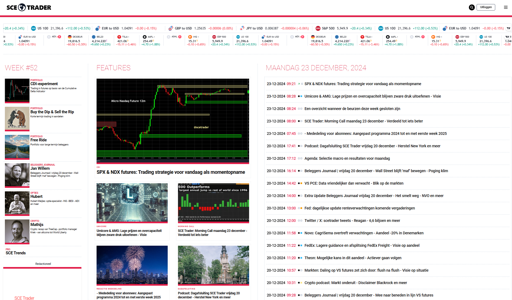Open the 16:14 Beleggers Journaal news row
512x300 pixels.
point(387,171)
